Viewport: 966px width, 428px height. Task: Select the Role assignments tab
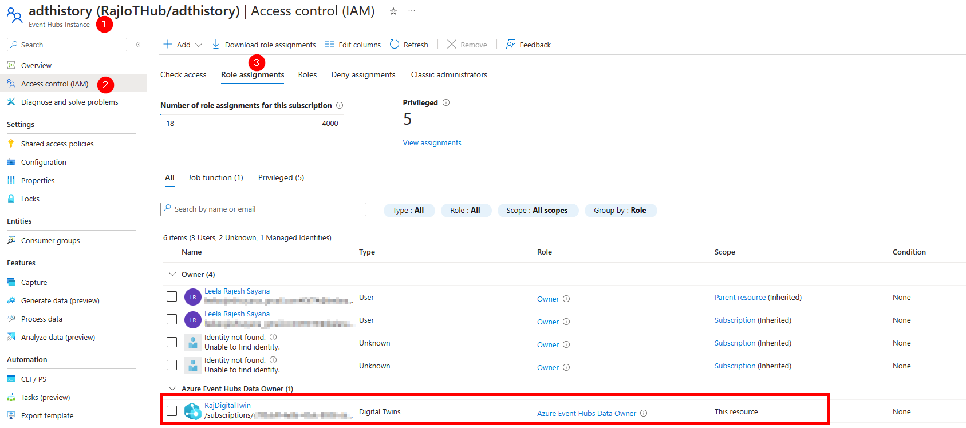253,74
